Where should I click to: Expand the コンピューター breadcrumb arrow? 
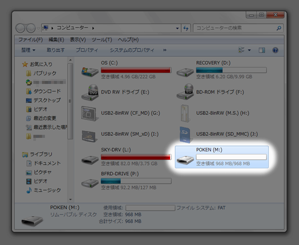(x=93, y=28)
